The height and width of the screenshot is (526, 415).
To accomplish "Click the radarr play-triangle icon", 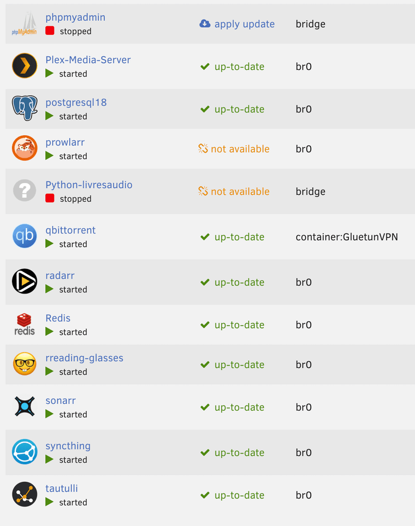I will click(x=25, y=282).
